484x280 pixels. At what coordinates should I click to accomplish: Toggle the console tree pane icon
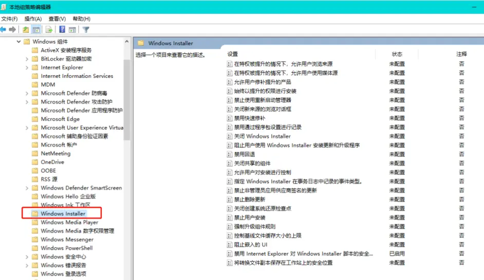(x=36, y=30)
